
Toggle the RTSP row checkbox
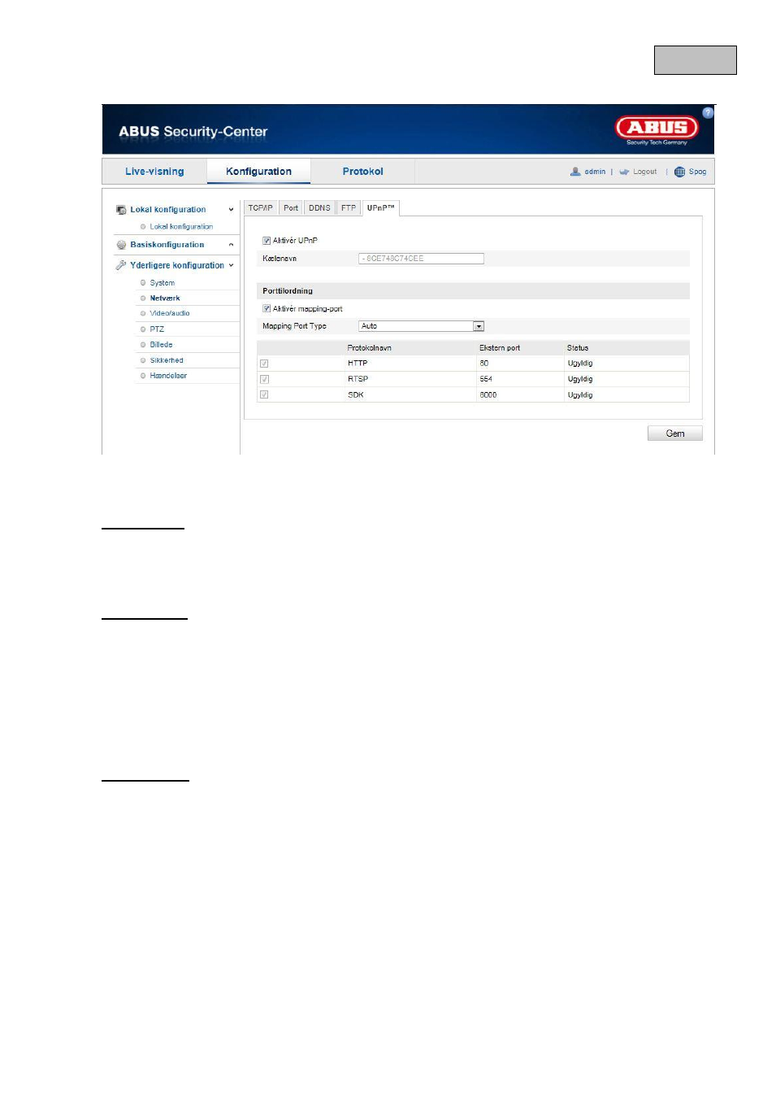tap(264, 379)
